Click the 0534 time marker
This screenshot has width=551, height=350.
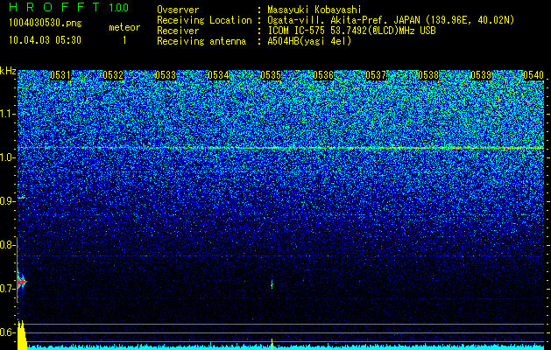pyautogui.click(x=218, y=75)
